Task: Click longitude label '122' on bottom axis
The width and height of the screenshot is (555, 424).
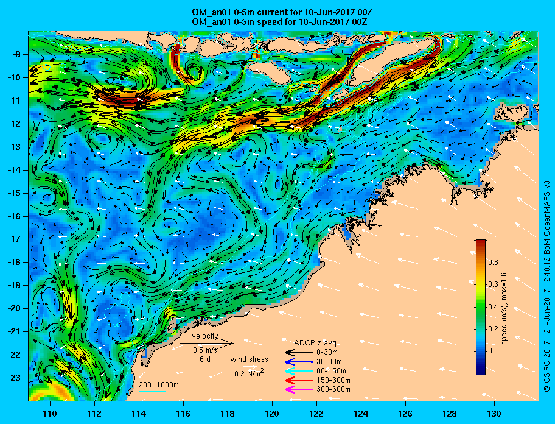Action: [316, 414]
